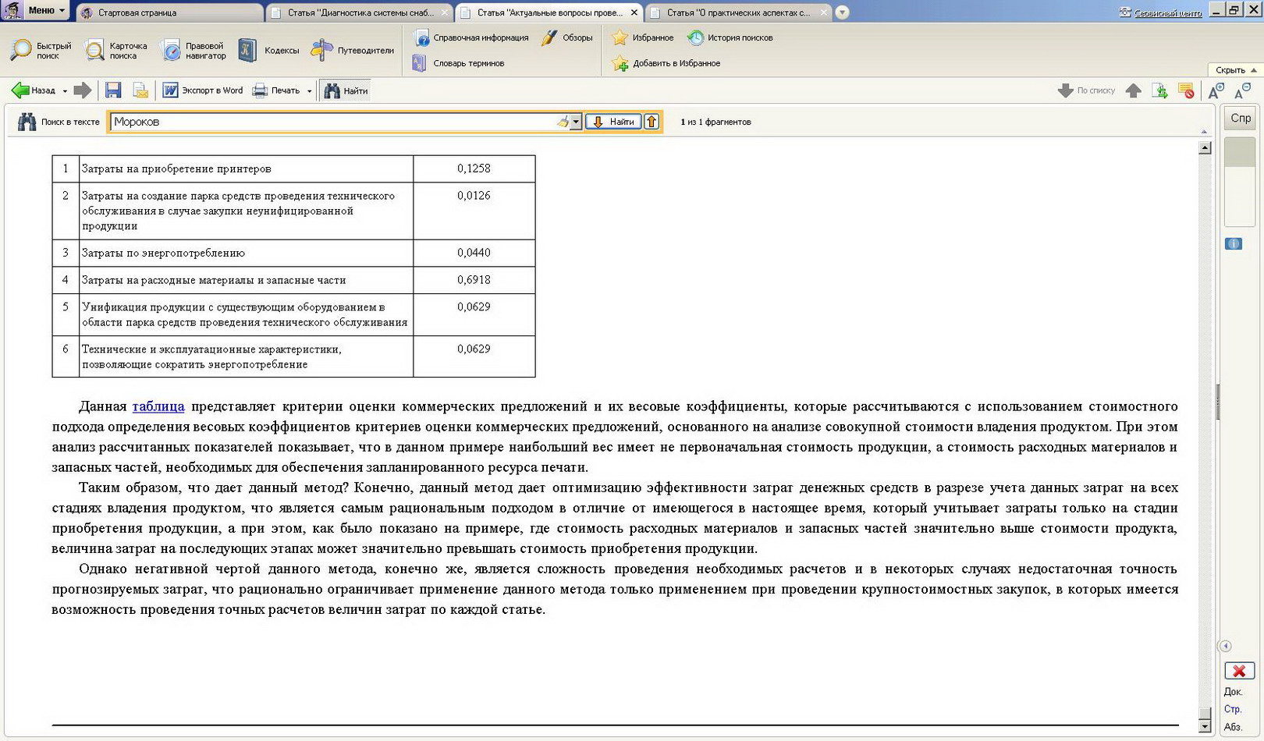Open the Сервисный центр link
Viewport: 1264px width, 741px height.
point(1166,12)
